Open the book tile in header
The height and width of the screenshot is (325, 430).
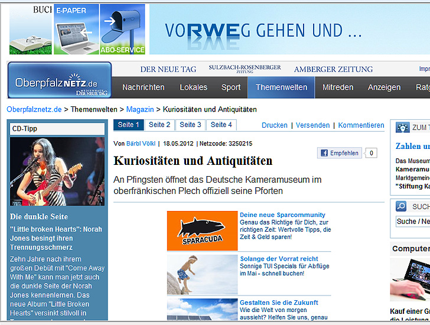(31, 29)
